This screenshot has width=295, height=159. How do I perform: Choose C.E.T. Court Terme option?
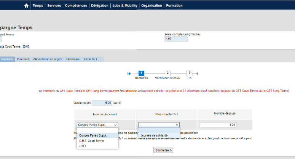[x=91, y=141]
